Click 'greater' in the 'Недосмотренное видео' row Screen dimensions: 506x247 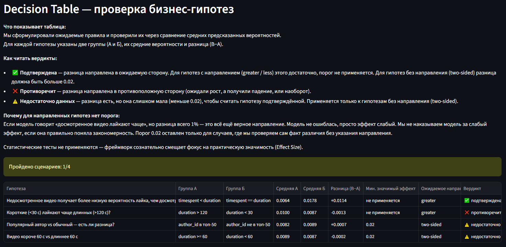pyautogui.click(x=440, y=201)
